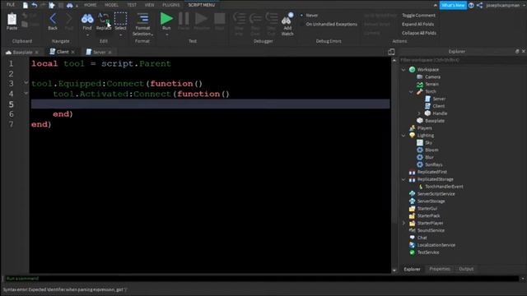Click the Replace tool icon

tap(104, 18)
